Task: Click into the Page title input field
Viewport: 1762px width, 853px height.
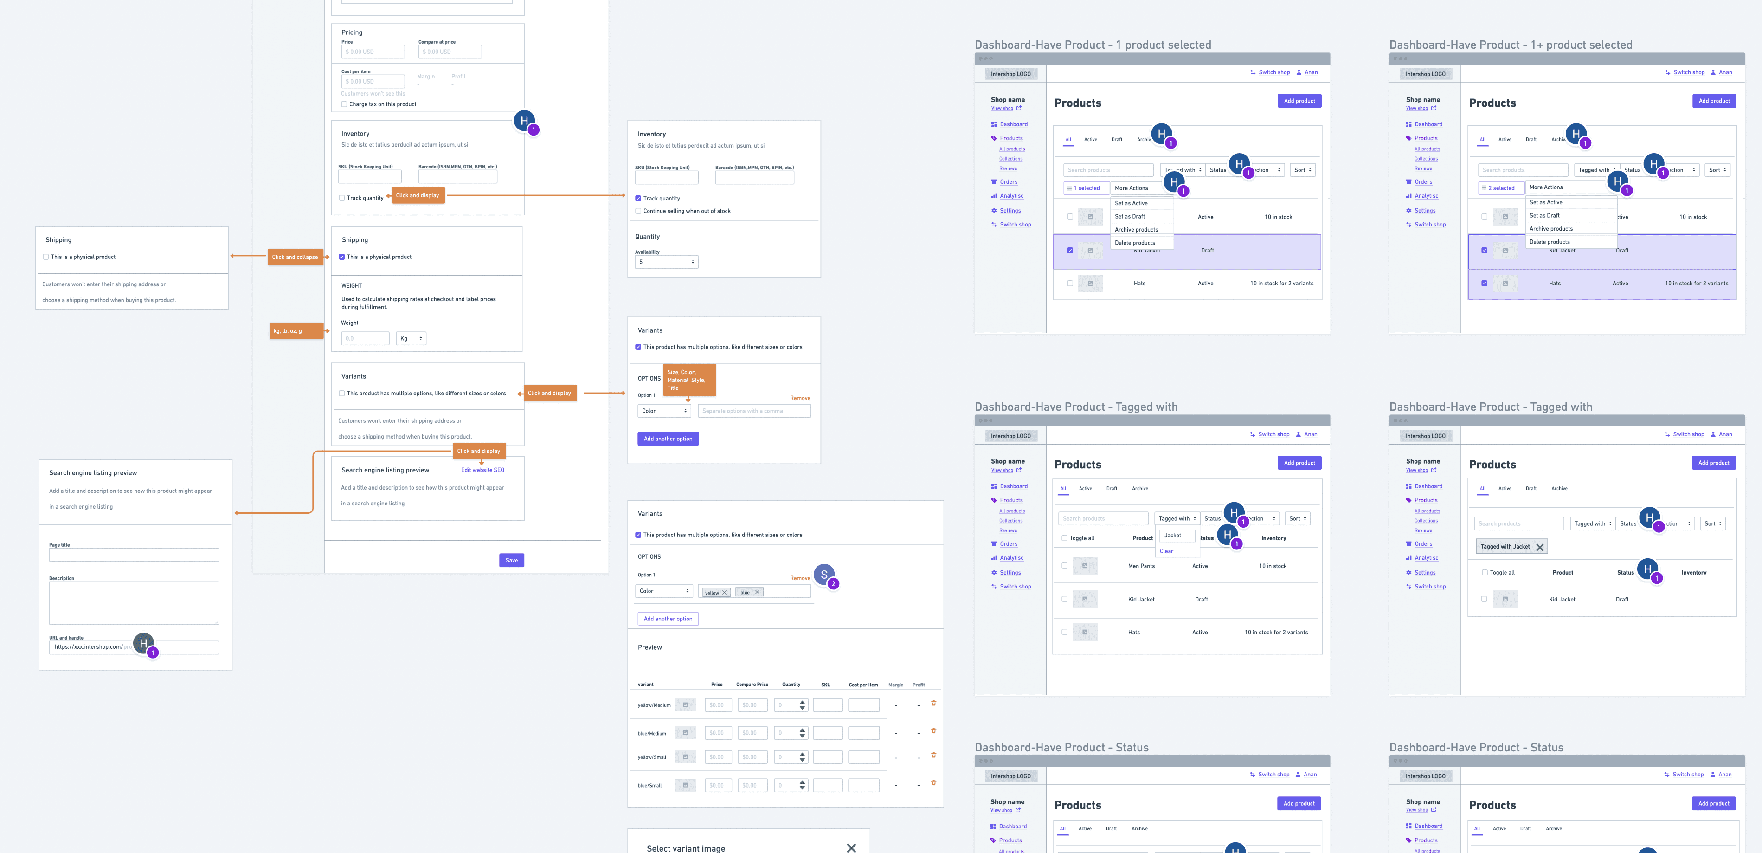Action: click(x=134, y=555)
